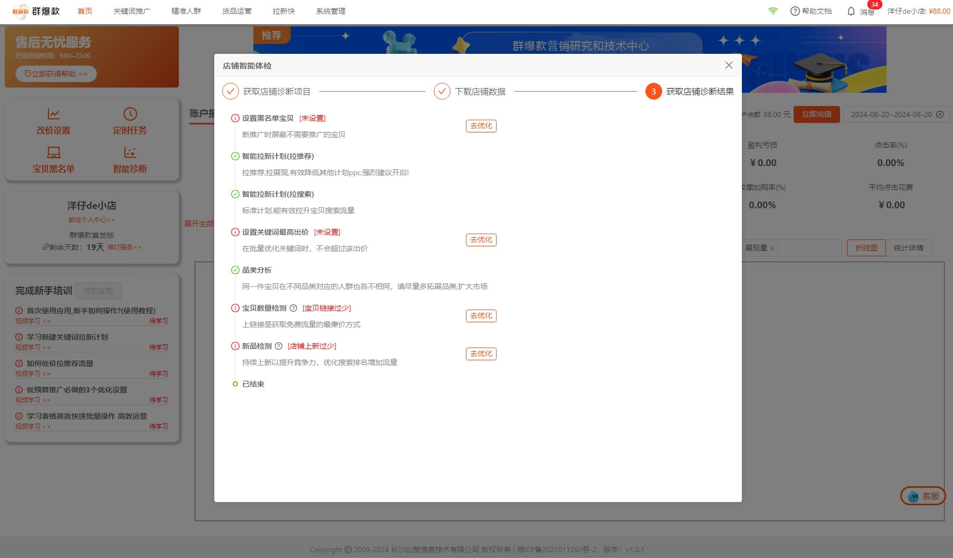Close the 店铺智能体检 dialog
The height and width of the screenshot is (558, 953).
coord(729,65)
